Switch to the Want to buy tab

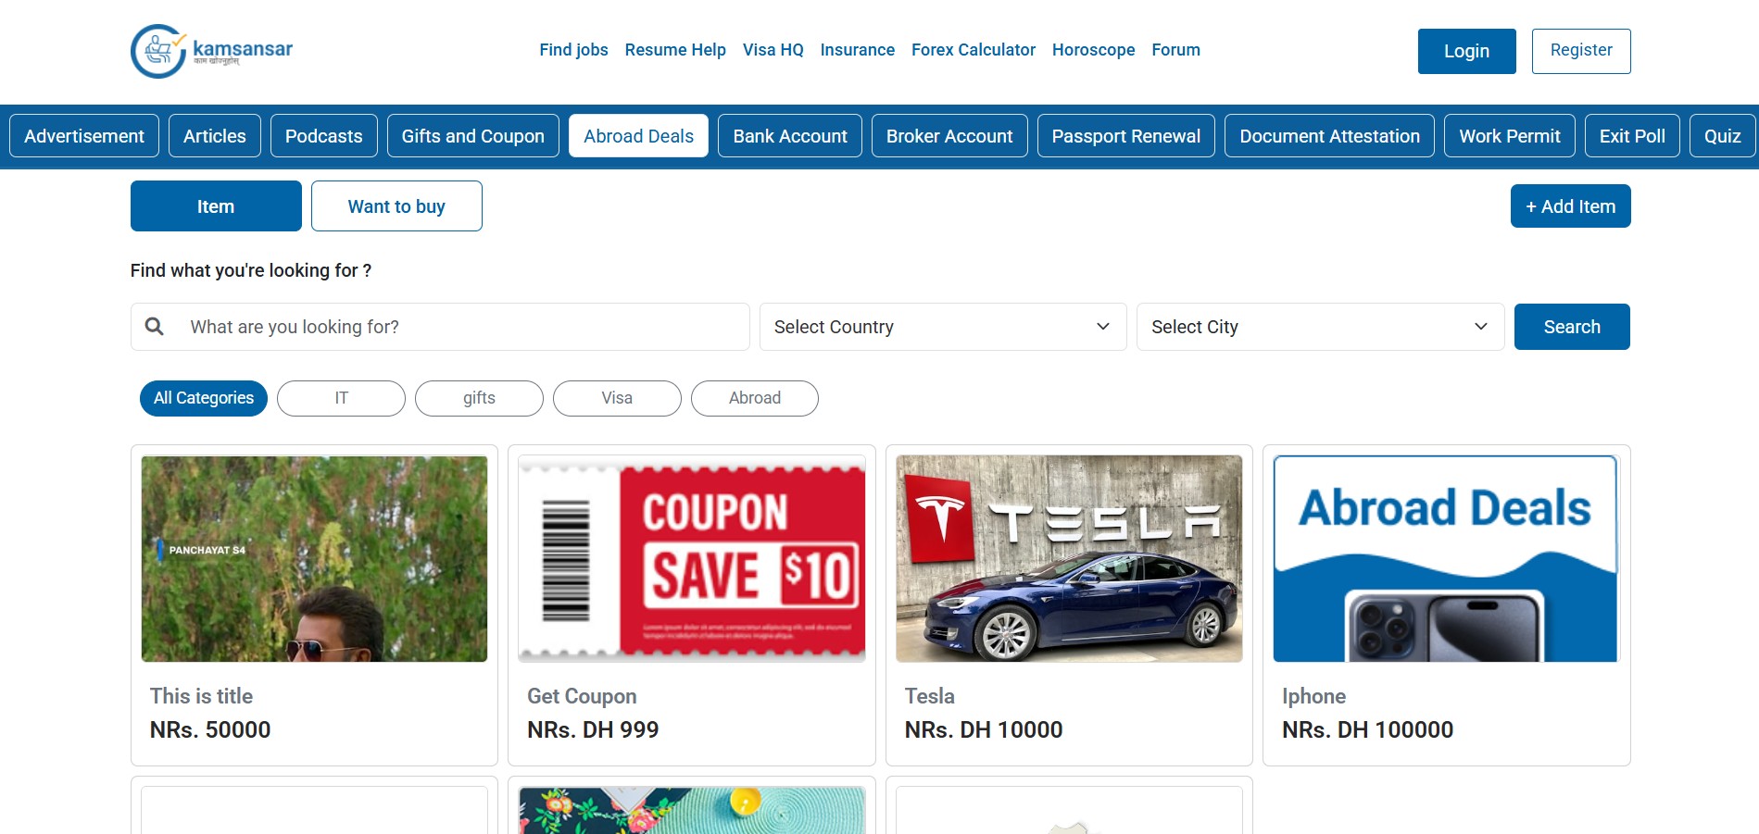click(x=396, y=206)
